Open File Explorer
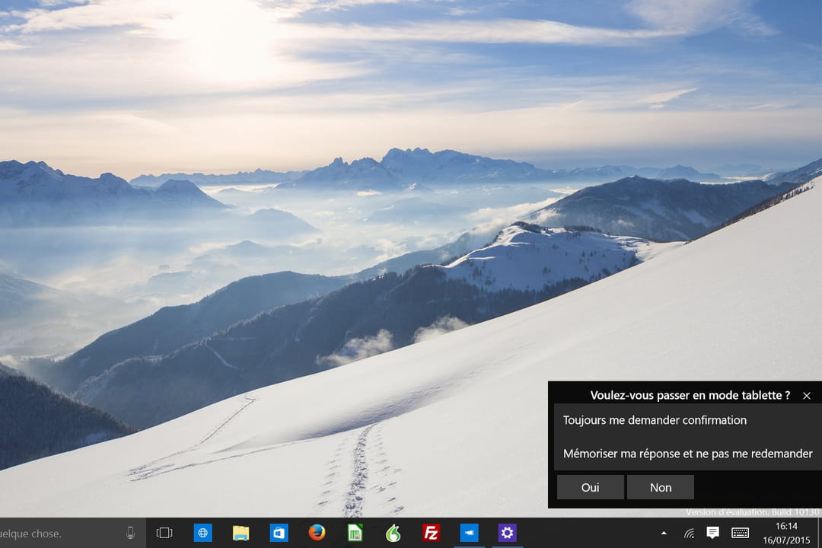 (241, 533)
